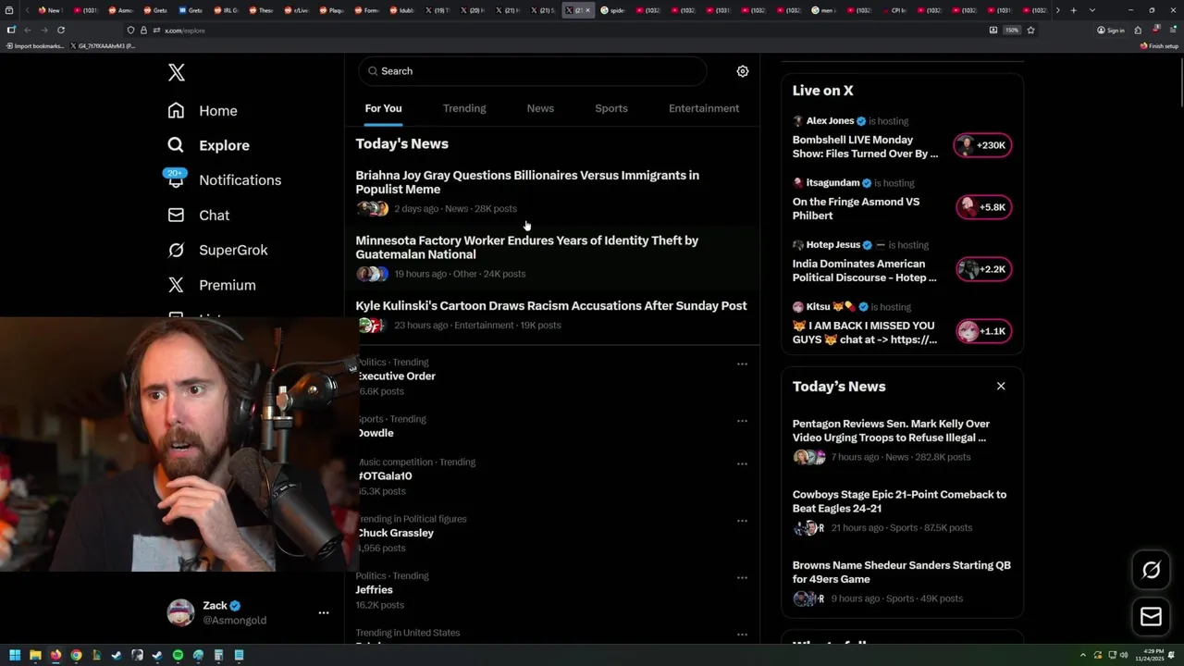Viewport: 1184px width, 666px height.
Task: Open more options for Chuck Grassley trend
Action: [742, 521]
